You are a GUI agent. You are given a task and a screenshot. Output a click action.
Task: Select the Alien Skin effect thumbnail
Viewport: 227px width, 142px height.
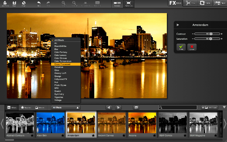click(x=50, y=123)
